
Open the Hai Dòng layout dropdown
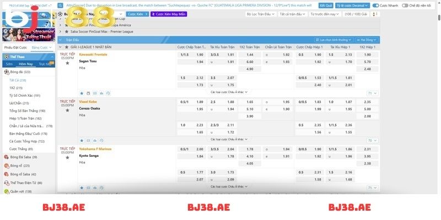pos(367,40)
